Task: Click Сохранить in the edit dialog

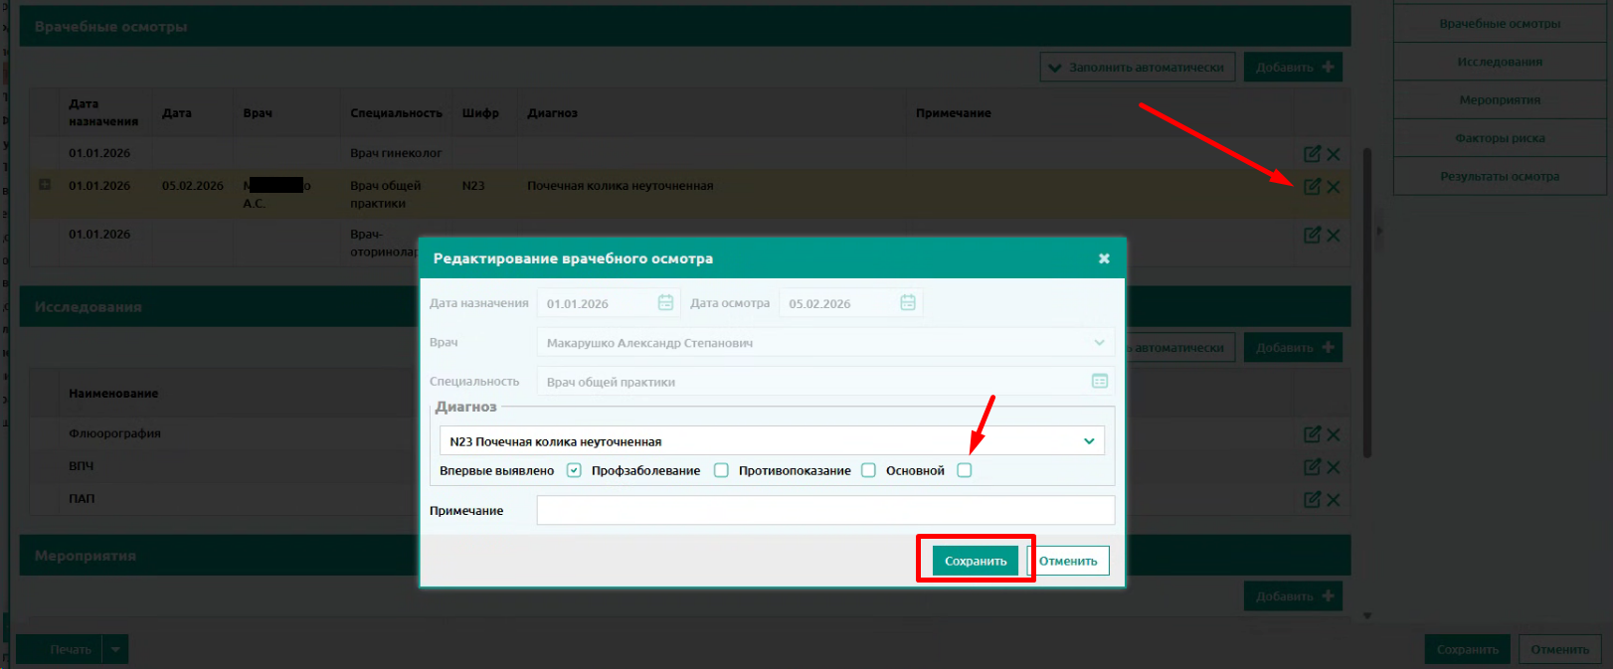Action: [x=975, y=561]
